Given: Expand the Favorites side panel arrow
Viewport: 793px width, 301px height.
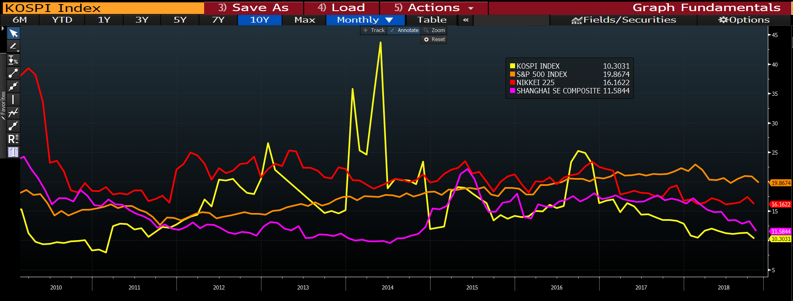Looking at the screenshot, I should pos(3,28).
